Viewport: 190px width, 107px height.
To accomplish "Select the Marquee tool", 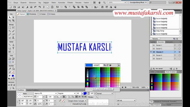I will (x=10, y=28).
